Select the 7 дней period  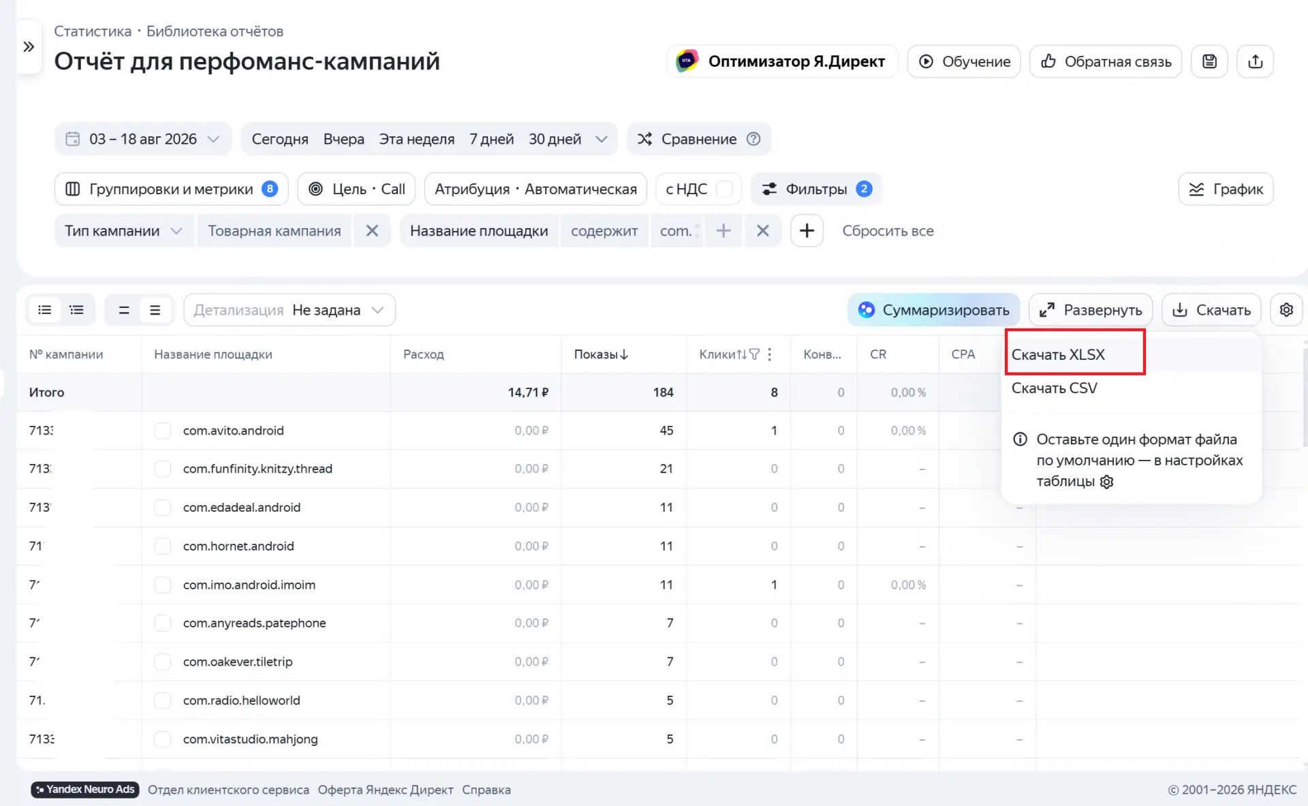point(492,139)
